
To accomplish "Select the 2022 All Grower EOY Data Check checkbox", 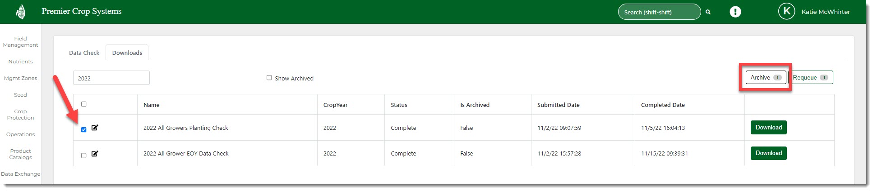I will pyautogui.click(x=83, y=155).
